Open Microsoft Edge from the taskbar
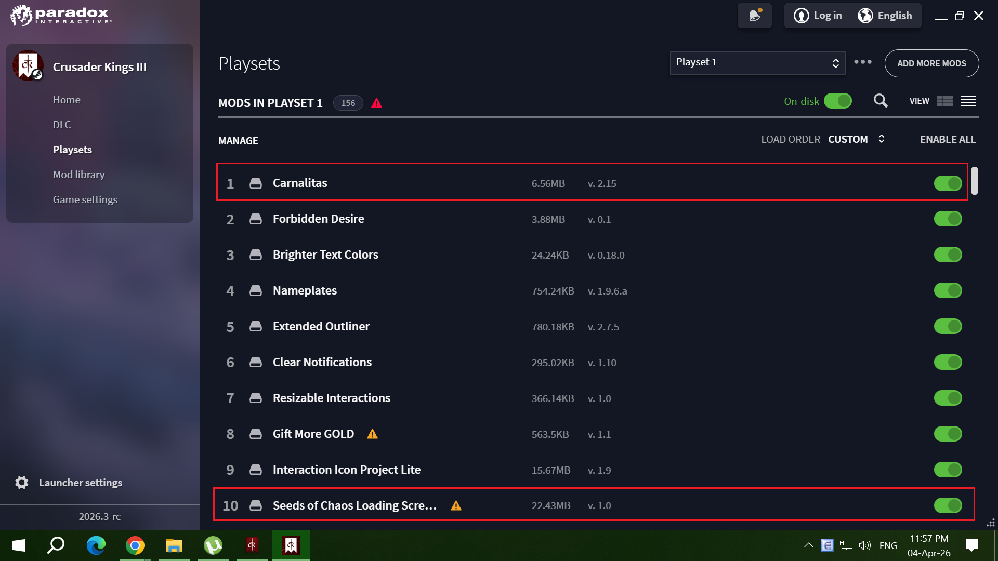This screenshot has height=561, width=998. (x=96, y=545)
